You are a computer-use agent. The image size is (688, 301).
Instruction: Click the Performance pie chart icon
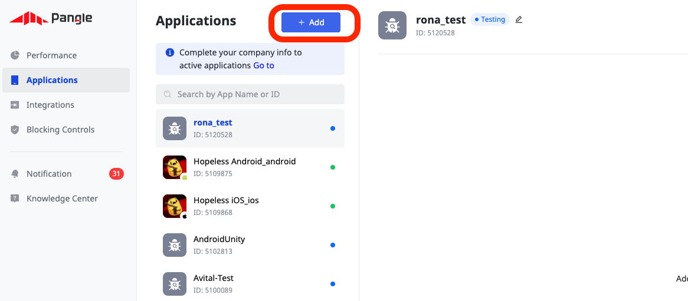pos(15,55)
